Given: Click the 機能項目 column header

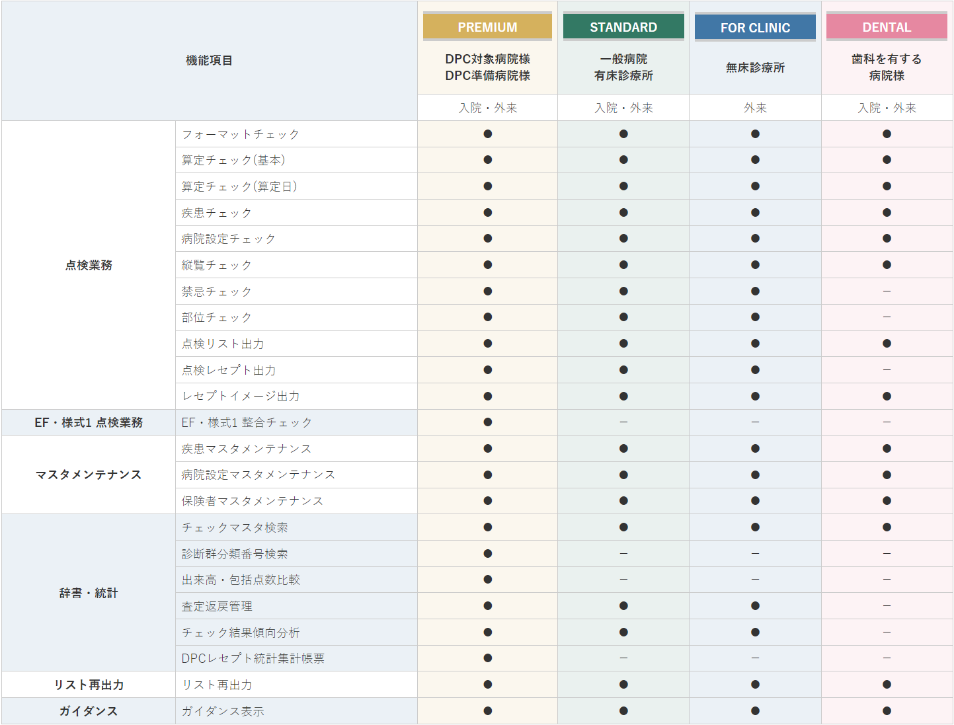Looking at the screenshot, I should (x=209, y=60).
